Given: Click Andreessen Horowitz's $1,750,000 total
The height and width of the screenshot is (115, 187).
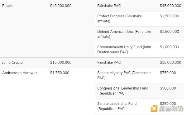Looking at the screenshot, I should point(60,73).
